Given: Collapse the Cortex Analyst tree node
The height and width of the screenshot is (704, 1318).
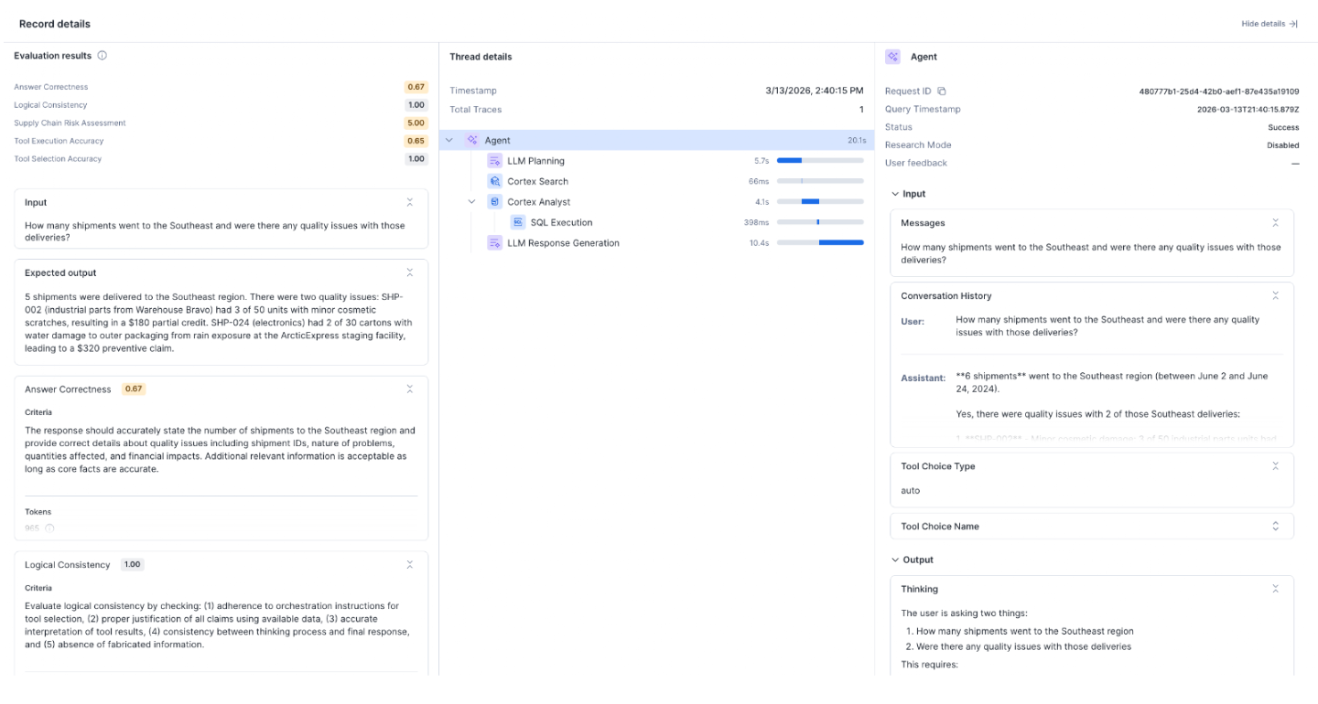Looking at the screenshot, I should (x=472, y=202).
